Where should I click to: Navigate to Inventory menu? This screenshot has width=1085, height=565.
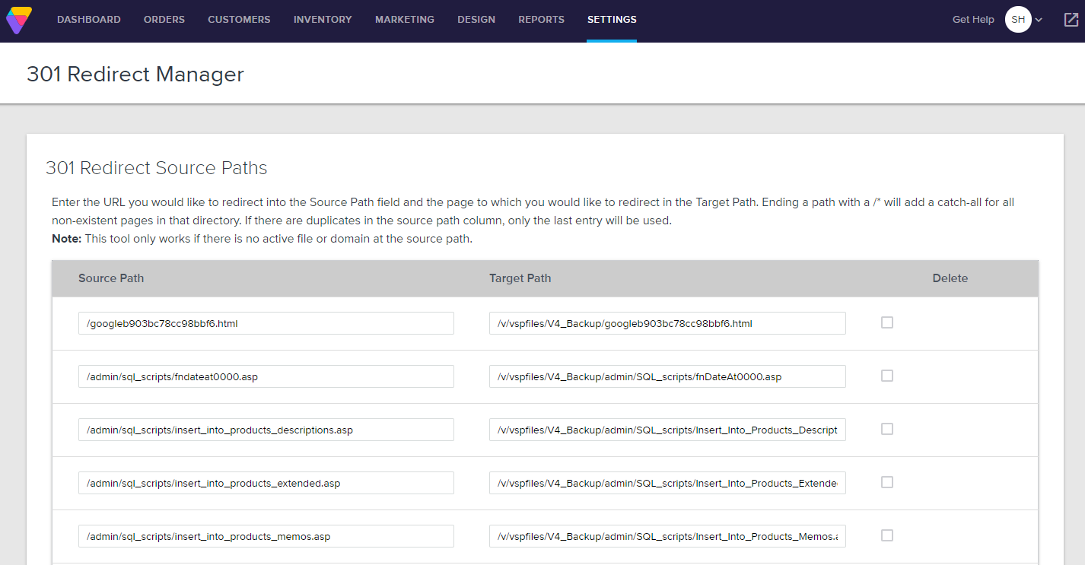click(323, 20)
